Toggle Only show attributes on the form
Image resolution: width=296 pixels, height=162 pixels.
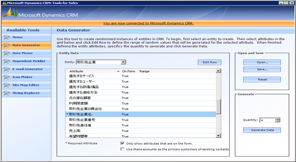click(x=122, y=143)
